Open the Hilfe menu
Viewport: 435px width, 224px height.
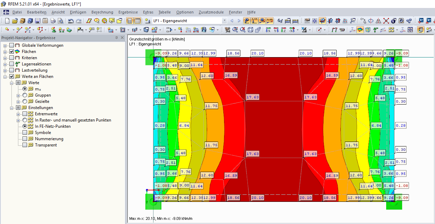point(251,12)
